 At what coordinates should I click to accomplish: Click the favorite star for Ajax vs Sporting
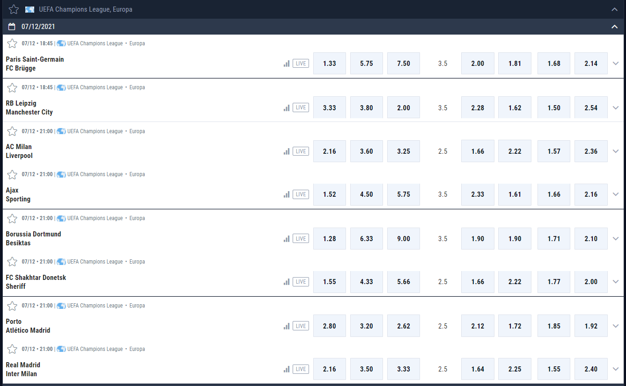13,174
